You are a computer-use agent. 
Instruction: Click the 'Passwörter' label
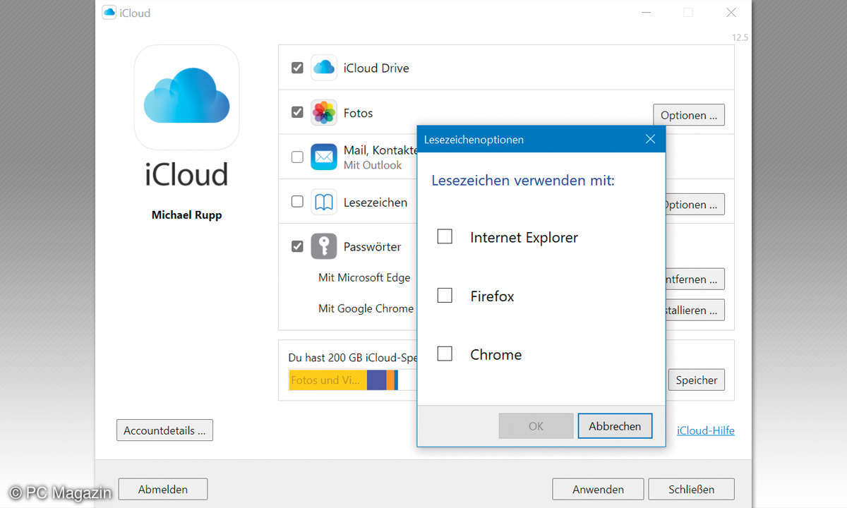372,247
